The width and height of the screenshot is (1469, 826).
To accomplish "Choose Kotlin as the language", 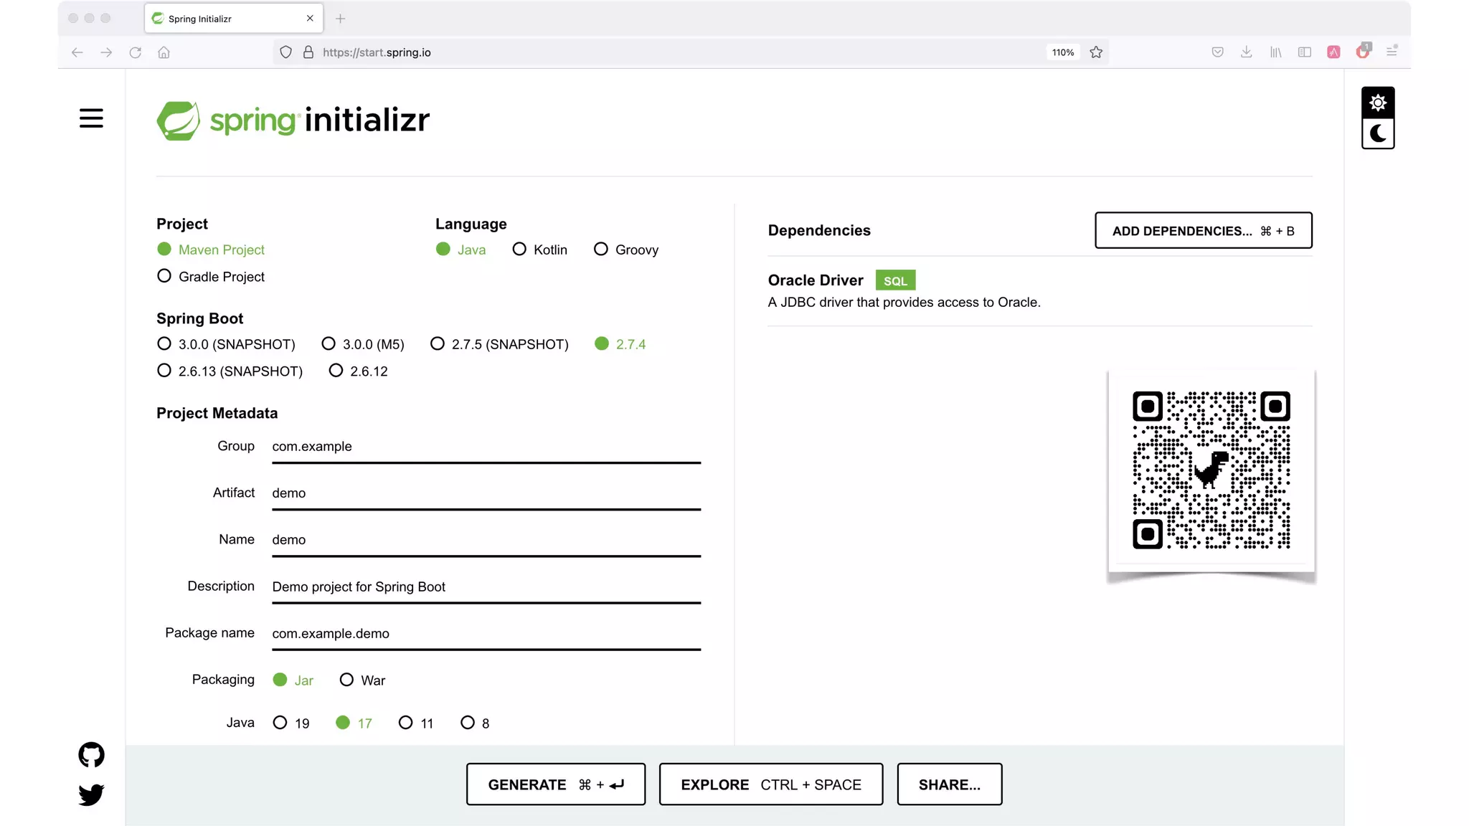I will point(519,250).
